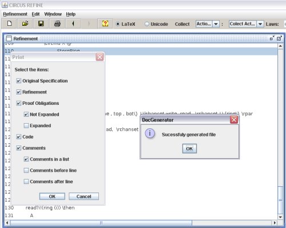Click the Collect toolbar label
The image size is (286, 228).
coord(182,24)
